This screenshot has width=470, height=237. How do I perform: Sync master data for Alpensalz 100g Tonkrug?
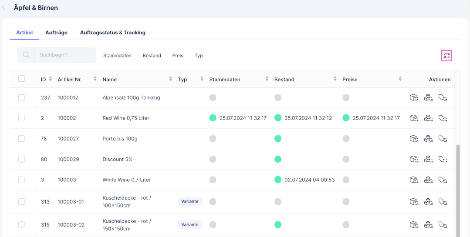[x=414, y=97]
